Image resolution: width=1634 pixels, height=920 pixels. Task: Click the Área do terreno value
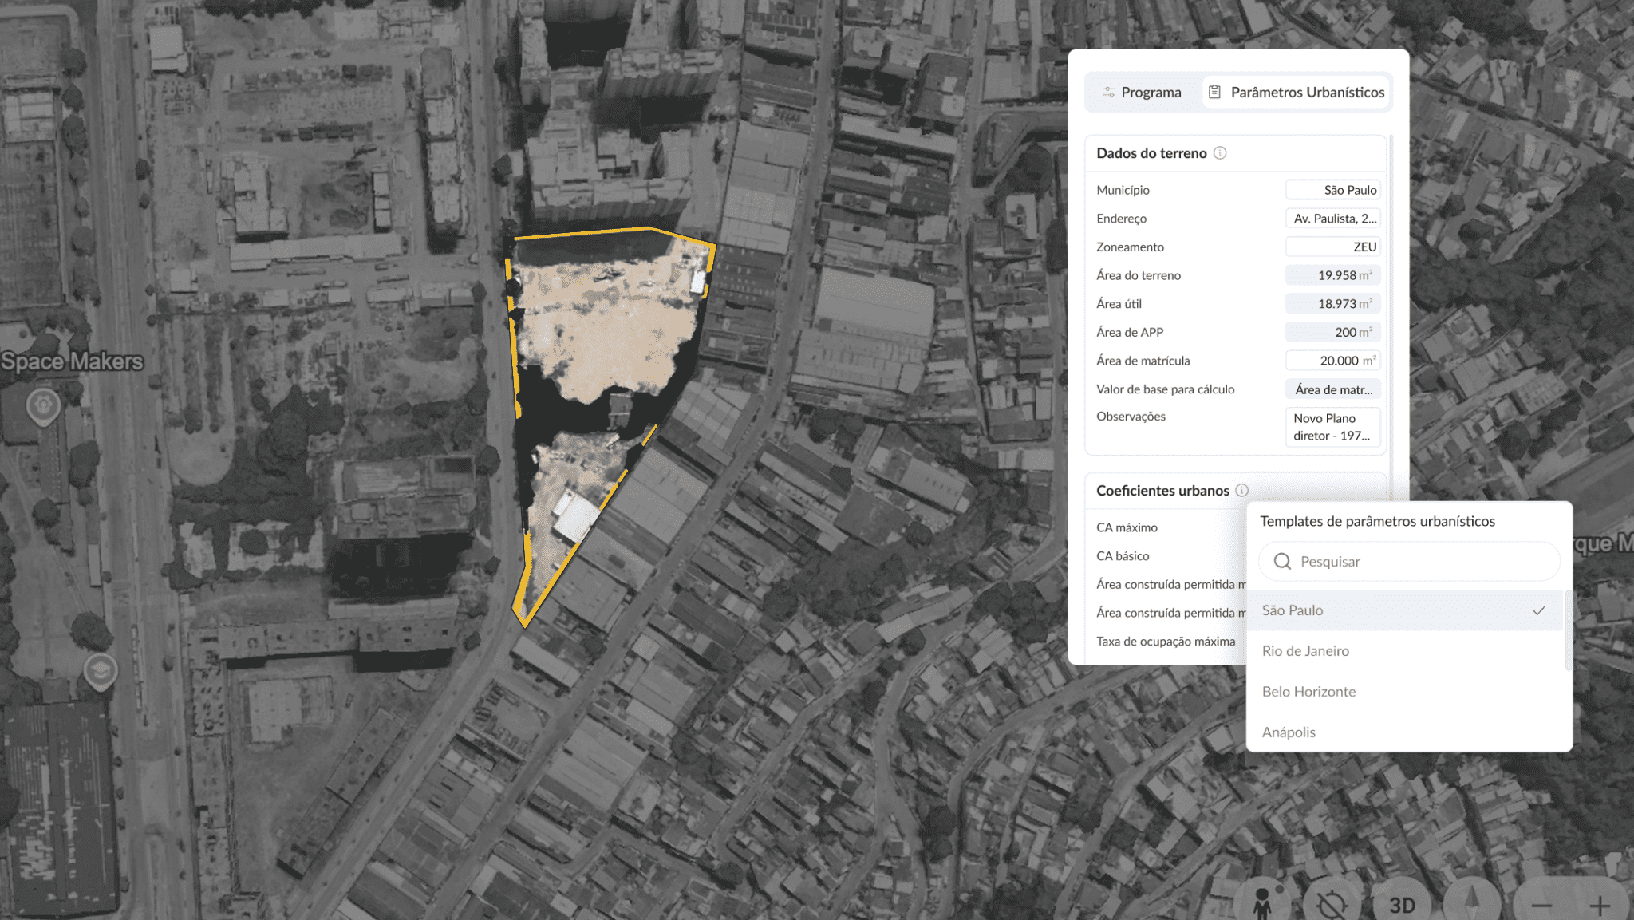pos(1332,275)
